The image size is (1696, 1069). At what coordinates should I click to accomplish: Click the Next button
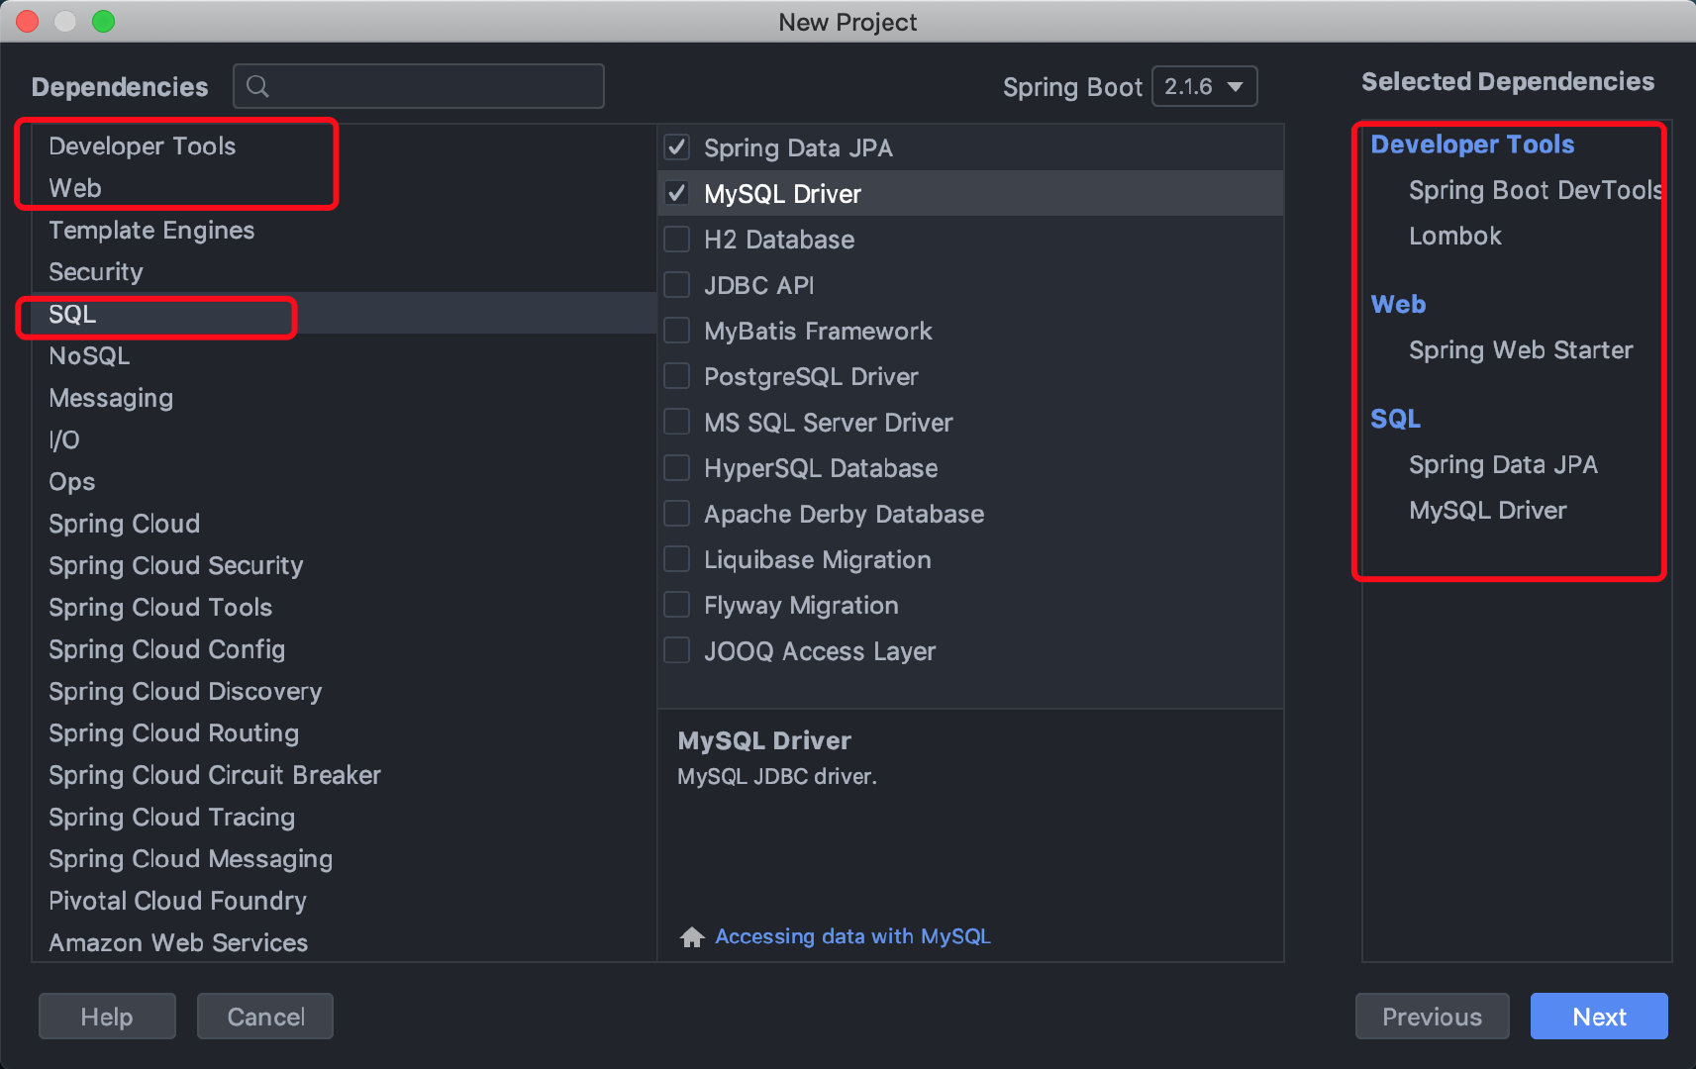coord(1598,1017)
